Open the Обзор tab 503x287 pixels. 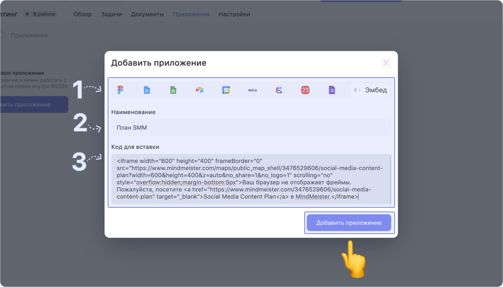pyautogui.click(x=82, y=14)
